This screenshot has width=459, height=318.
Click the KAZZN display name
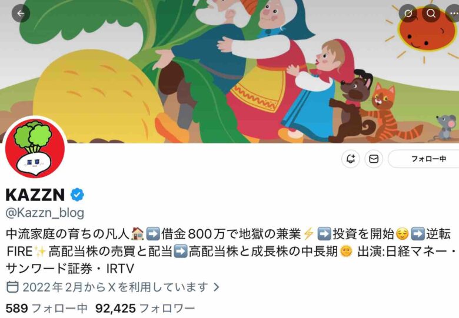click(35, 195)
